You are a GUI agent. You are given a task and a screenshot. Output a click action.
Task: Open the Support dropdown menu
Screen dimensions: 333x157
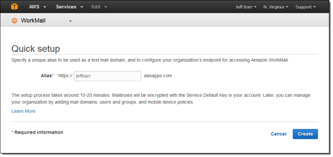pos(306,7)
